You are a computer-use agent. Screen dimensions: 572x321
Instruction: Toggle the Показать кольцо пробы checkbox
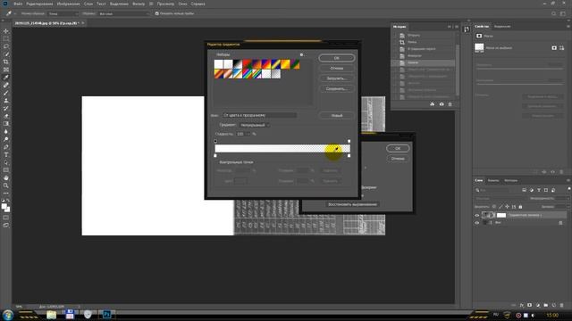click(x=157, y=13)
